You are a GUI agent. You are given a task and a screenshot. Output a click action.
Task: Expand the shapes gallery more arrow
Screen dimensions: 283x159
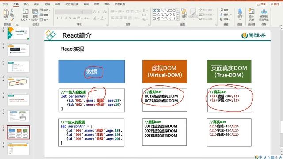click(178, 19)
